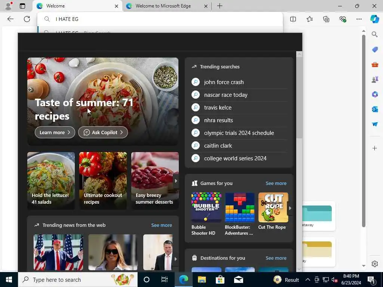
Task: Open the sidebar Games chess icon
Action: pos(375,79)
